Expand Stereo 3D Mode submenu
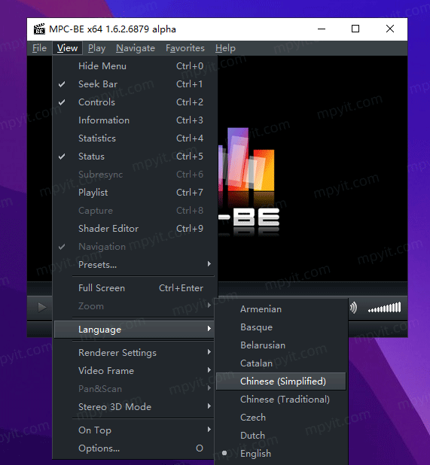The height and width of the screenshot is (465, 430). coord(135,407)
